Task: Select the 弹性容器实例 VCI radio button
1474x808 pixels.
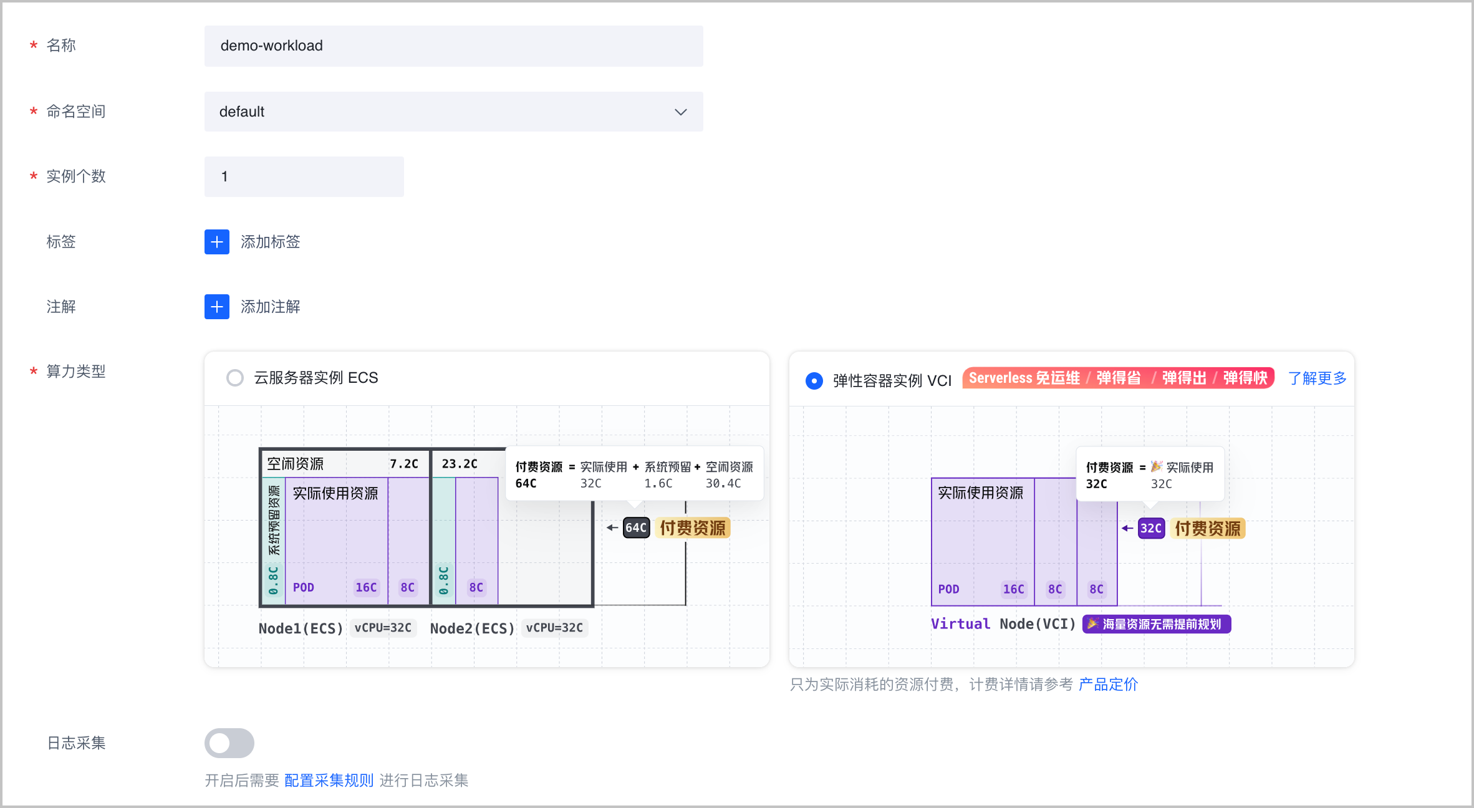Action: pos(814,380)
